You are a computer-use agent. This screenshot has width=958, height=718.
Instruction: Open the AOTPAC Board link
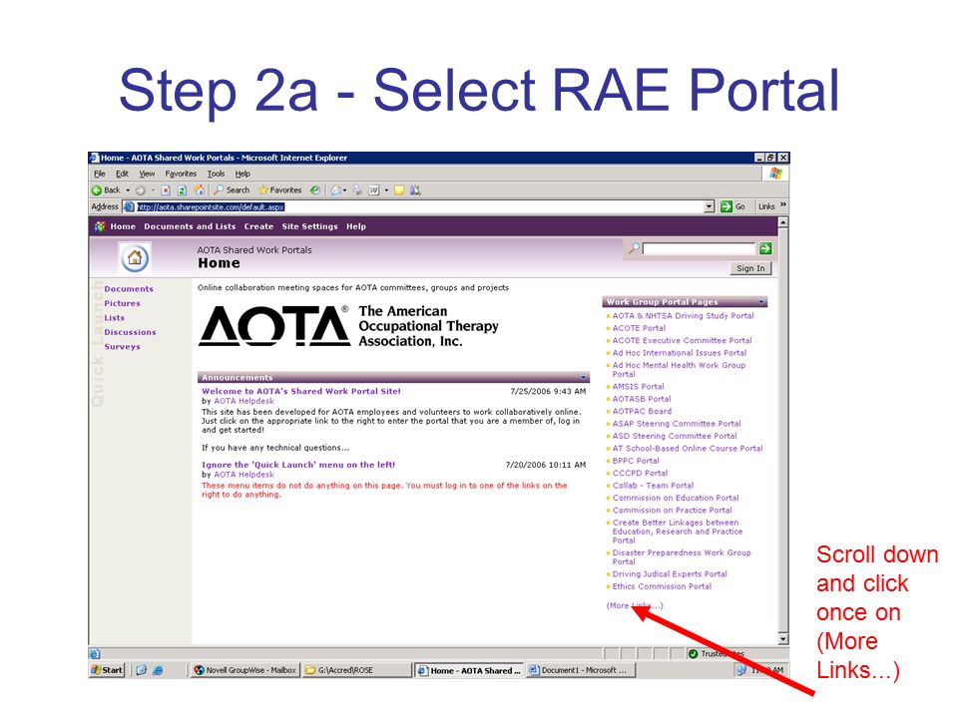pos(642,411)
